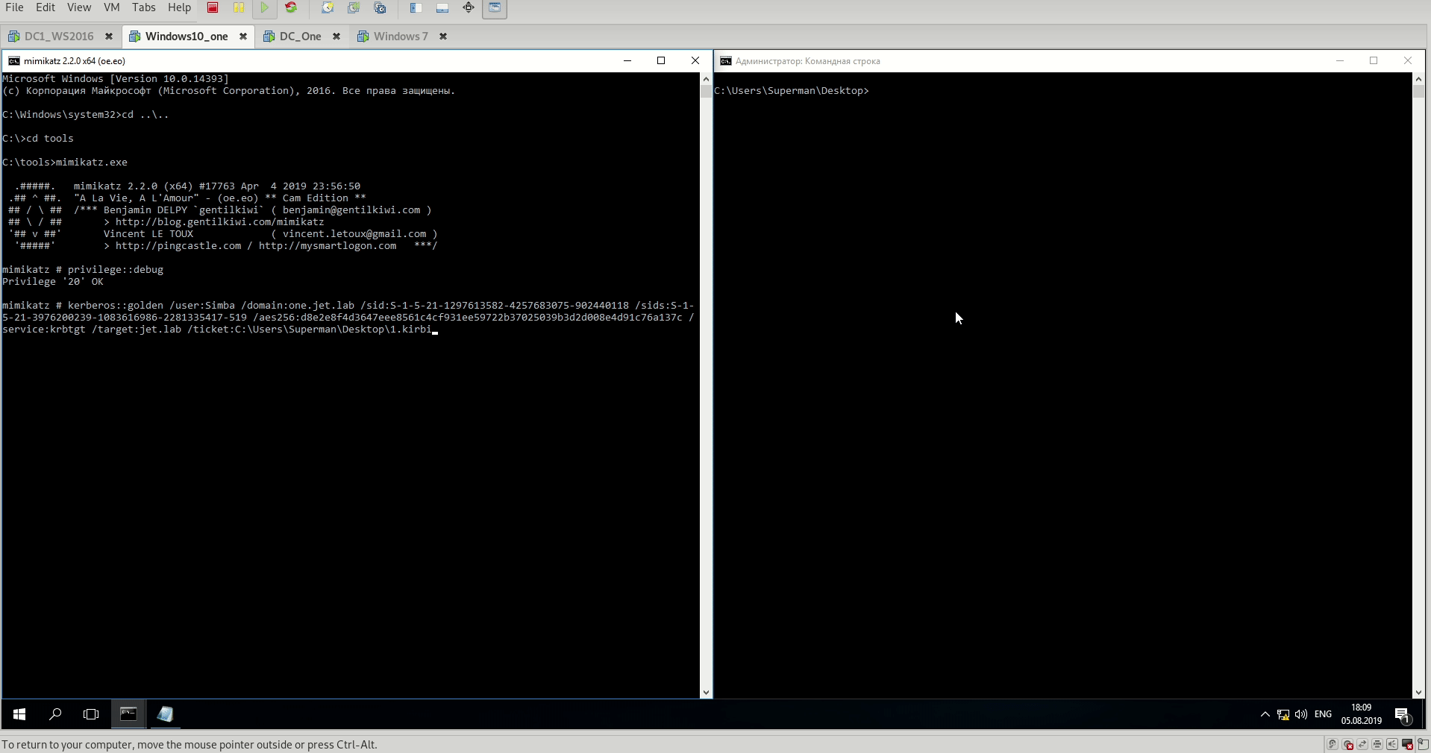Open the Snapshot Manager toolbar icon

pyautogui.click(x=380, y=7)
